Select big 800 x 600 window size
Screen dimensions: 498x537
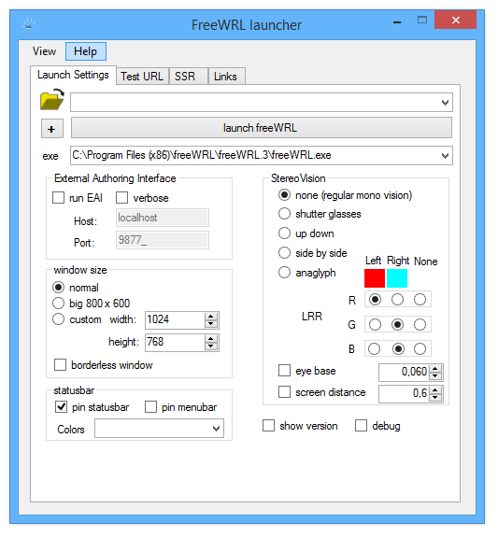(58, 304)
